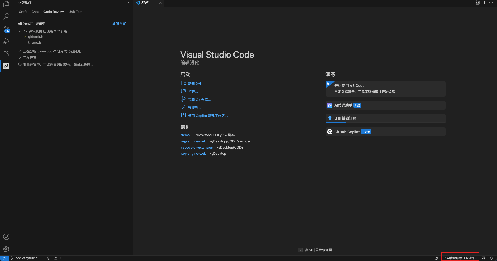This screenshot has width=497, height=261.
Task: Open the recent vscode-ai-extension project
Action: pyautogui.click(x=197, y=147)
